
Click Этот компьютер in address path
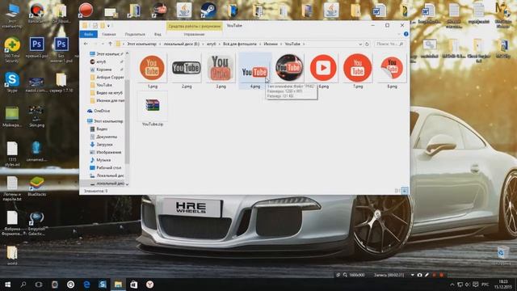142,44
